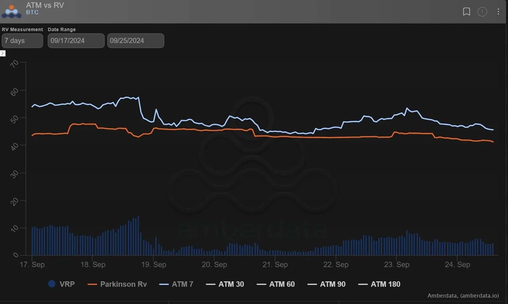Click the ATM vs RV title

point(45,5)
